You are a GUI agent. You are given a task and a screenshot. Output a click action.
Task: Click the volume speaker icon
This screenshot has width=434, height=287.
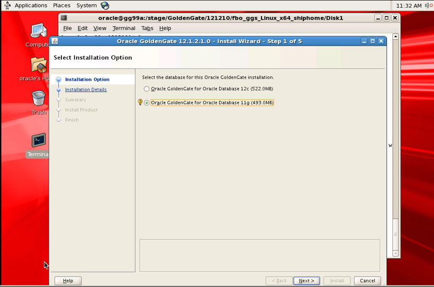point(428,5)
